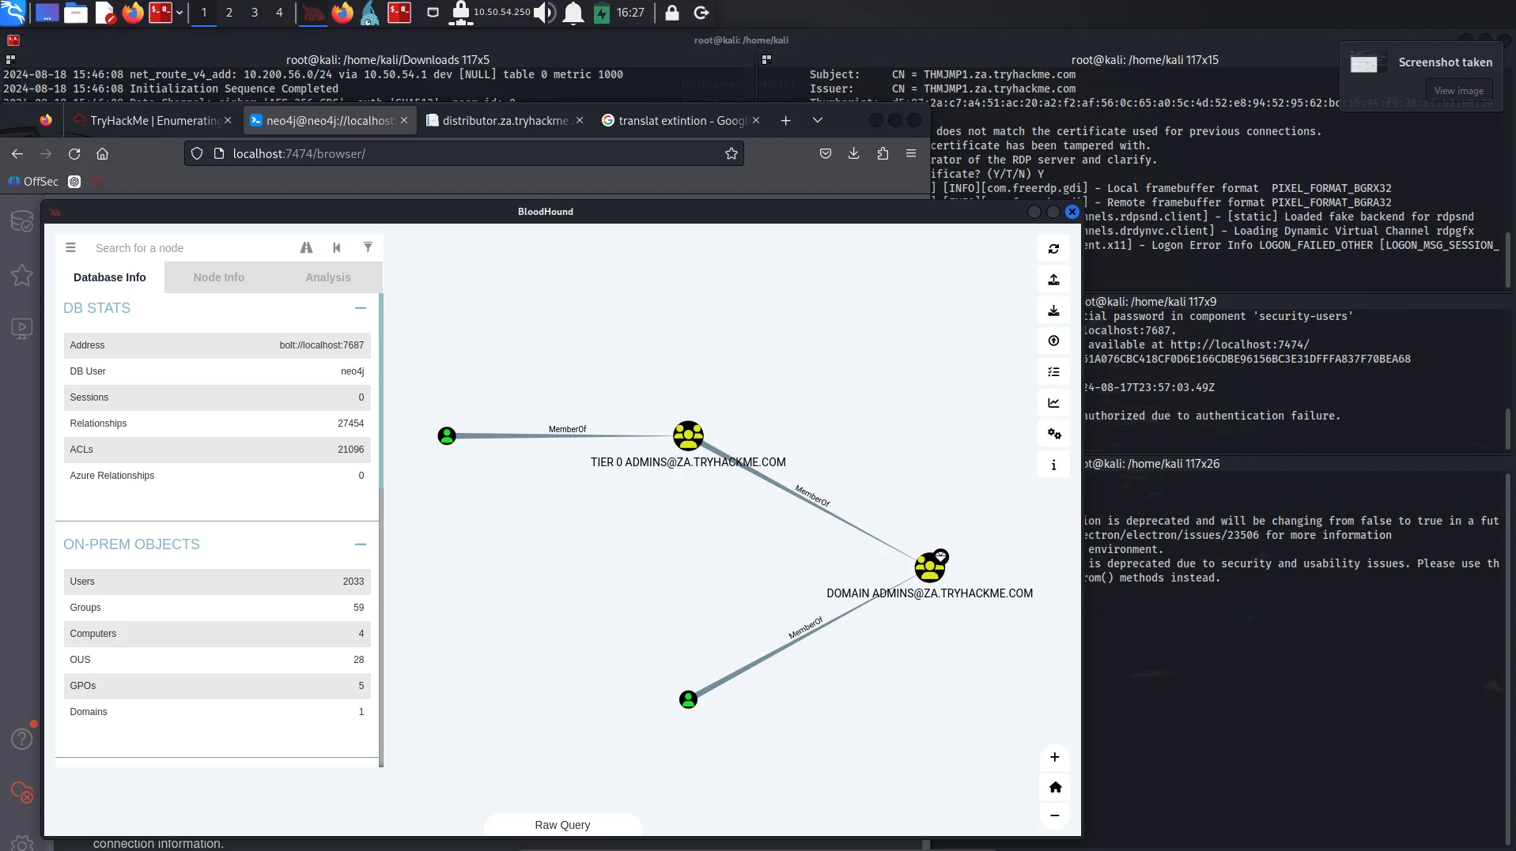Open the OffSec bookmark
This screenshot has width=1516, height=851.
(33, 182)
